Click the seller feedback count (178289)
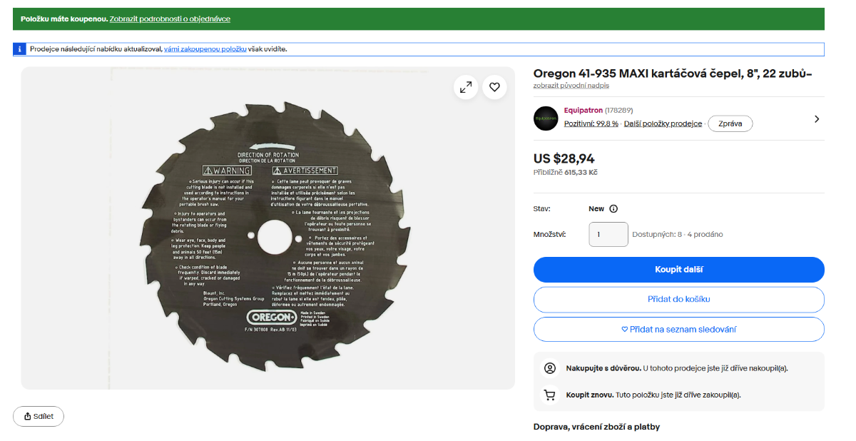Viewport: 856px width, 441px height. click(x=618, y=111)
